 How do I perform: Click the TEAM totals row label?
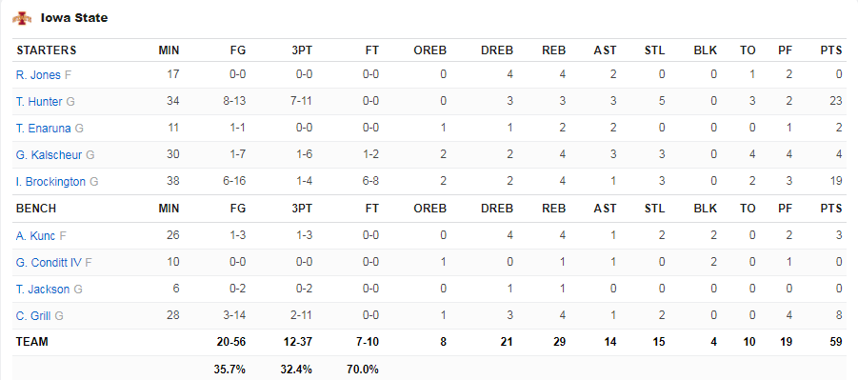pyautogui.click(x=32, y=342)
